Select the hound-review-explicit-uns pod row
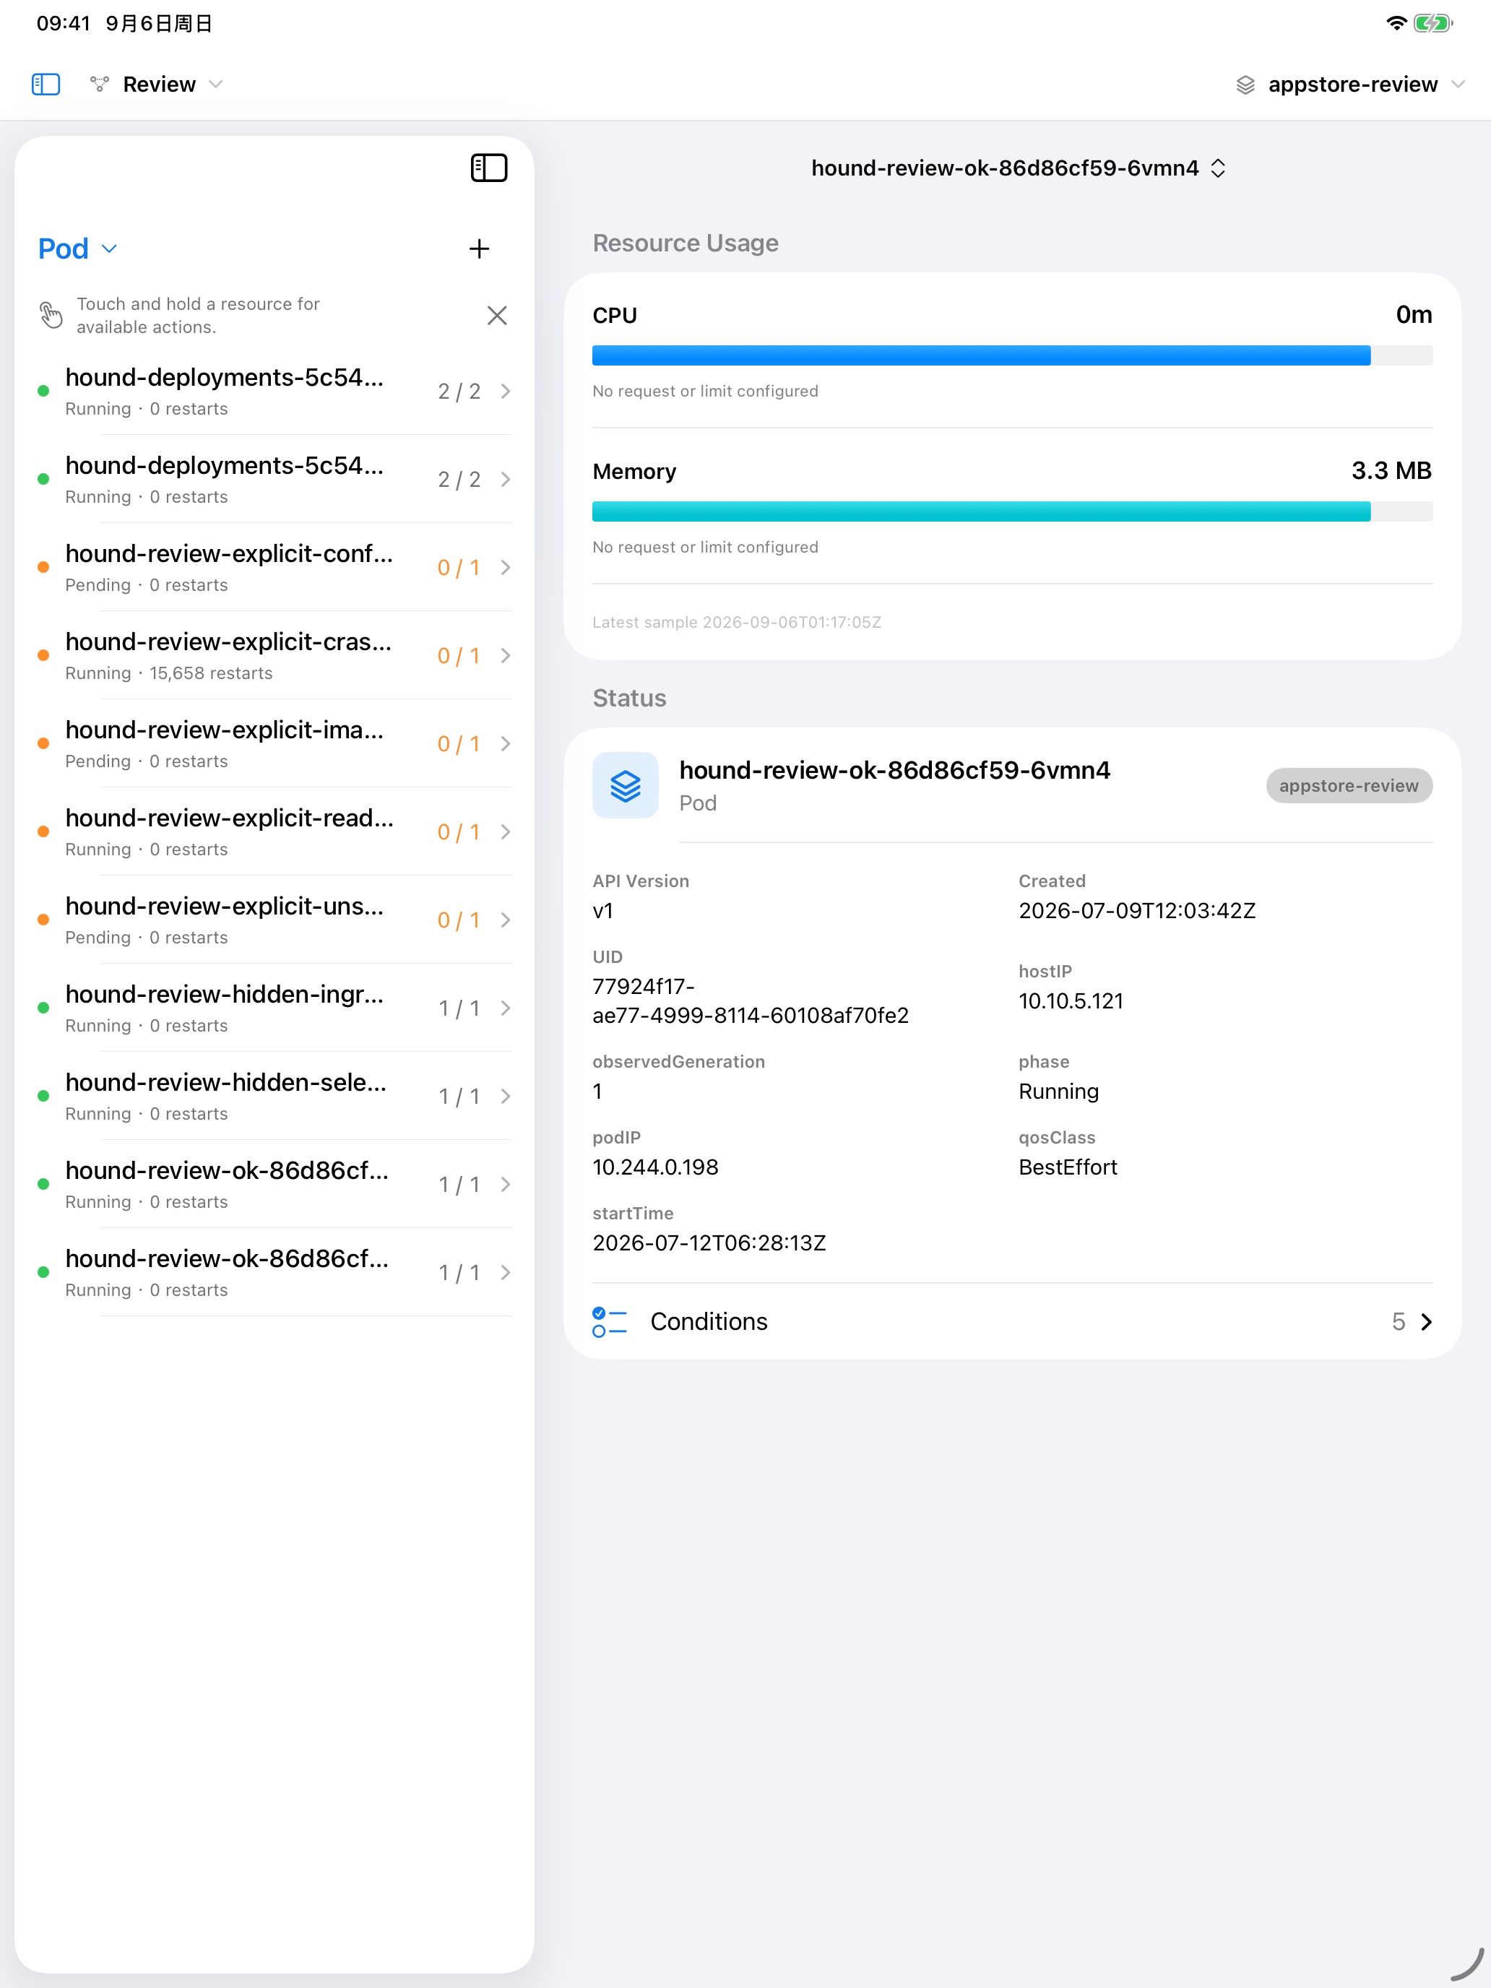 pyautogui.click(x=274, y=920)
